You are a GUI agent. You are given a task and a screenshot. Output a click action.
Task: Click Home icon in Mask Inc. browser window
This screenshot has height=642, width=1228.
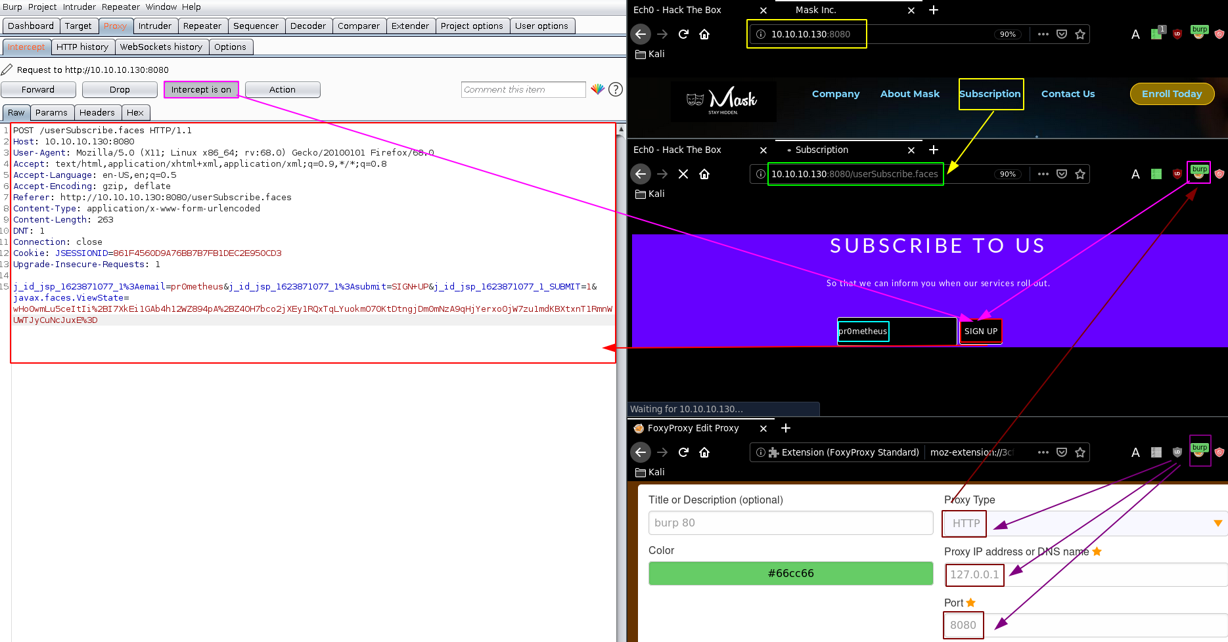tap(704, 34)
